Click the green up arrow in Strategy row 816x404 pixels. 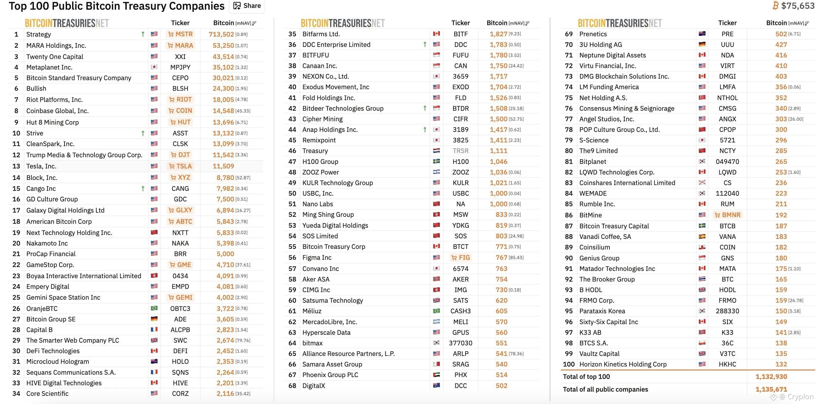(x=143, y=34)
